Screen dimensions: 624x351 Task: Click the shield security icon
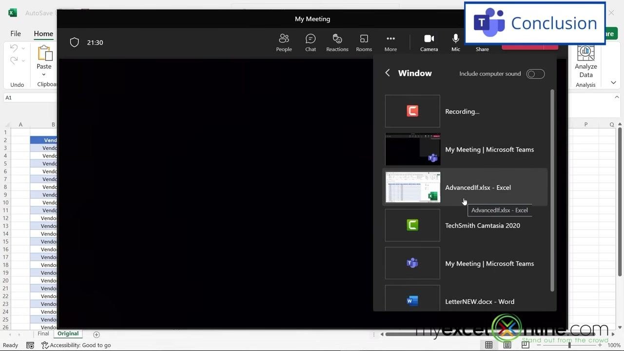[x=74, y=42]
